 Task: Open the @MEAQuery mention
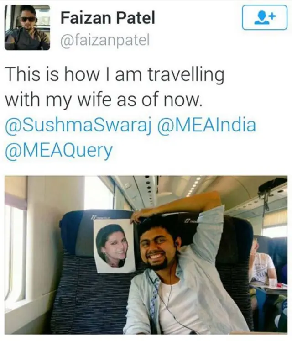click(59, 151)
